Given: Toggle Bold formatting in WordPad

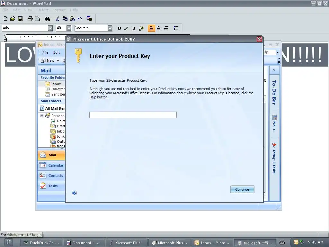Looking at the screenshot, I should coord(120,28).
